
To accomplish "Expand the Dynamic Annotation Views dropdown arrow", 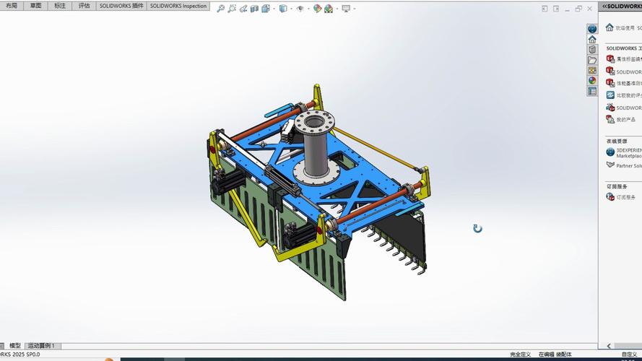I will click(274, 9).
